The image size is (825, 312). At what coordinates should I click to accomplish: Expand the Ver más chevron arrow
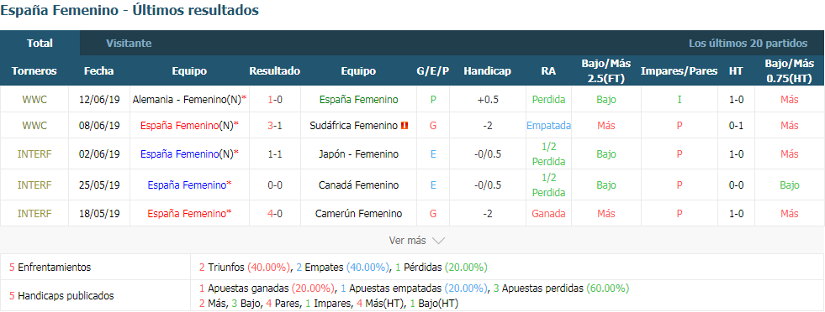(438, 241)
